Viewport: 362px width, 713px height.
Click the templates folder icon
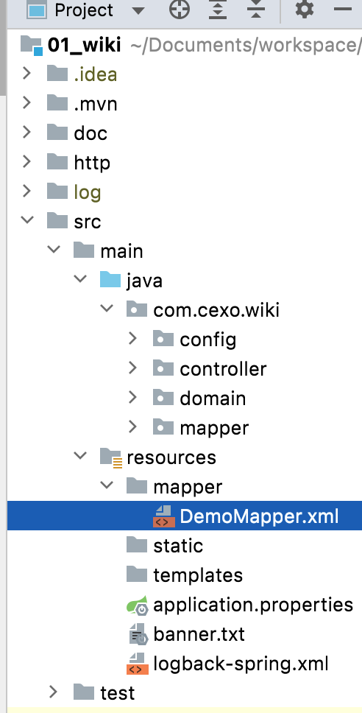click(x=137, y=574)
